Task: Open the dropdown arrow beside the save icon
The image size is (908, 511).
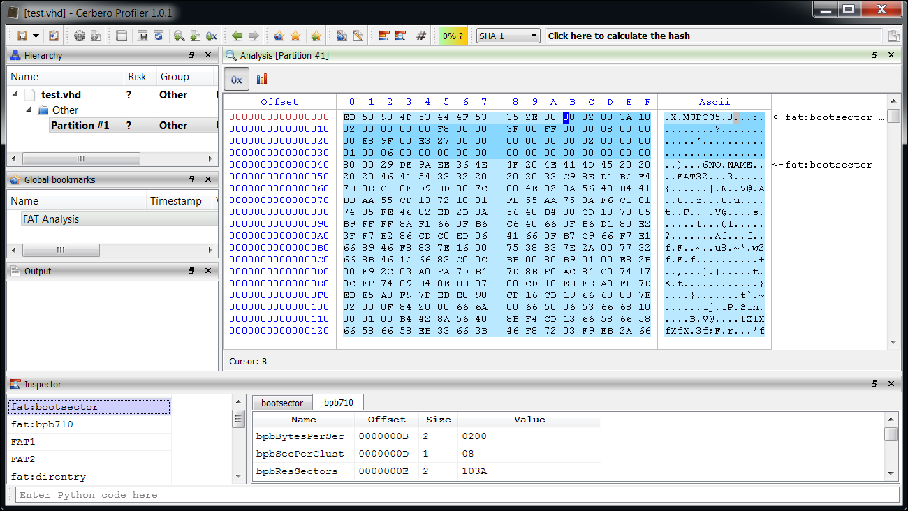Action: (x=35, y=36)
